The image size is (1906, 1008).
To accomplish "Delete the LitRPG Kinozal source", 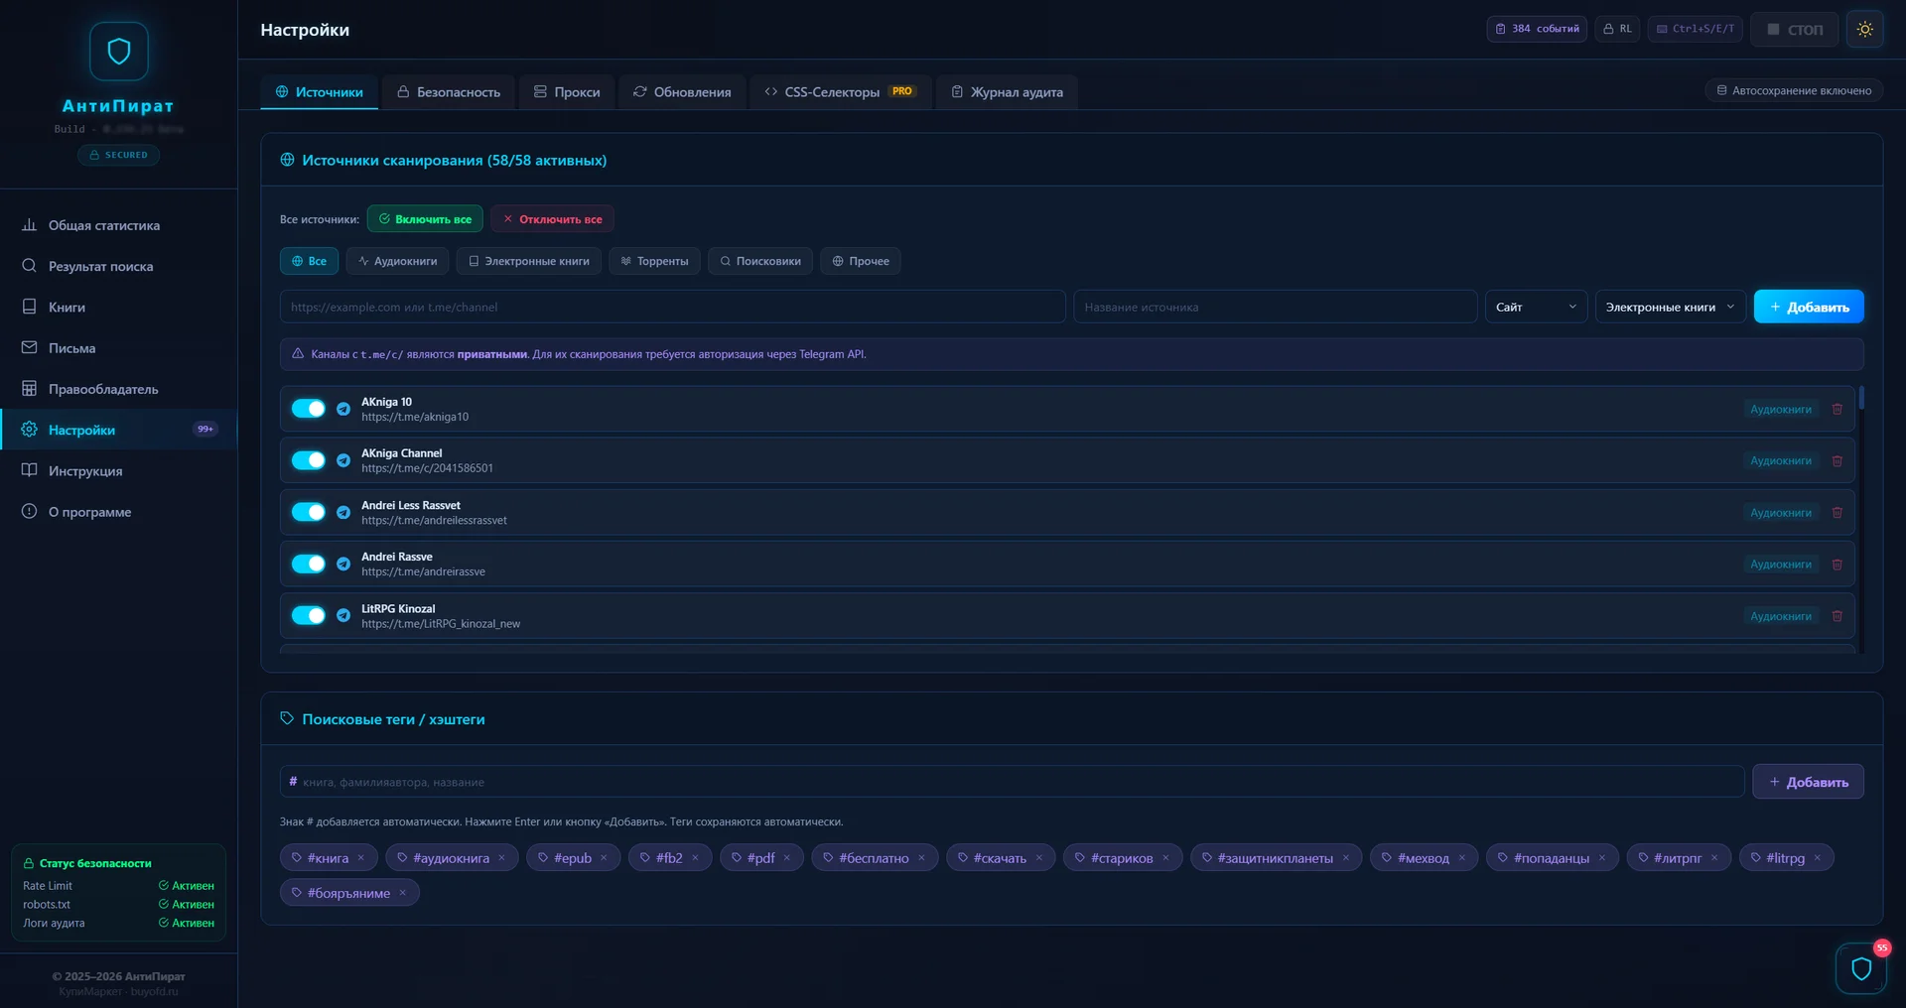I will pos(1837,616).
